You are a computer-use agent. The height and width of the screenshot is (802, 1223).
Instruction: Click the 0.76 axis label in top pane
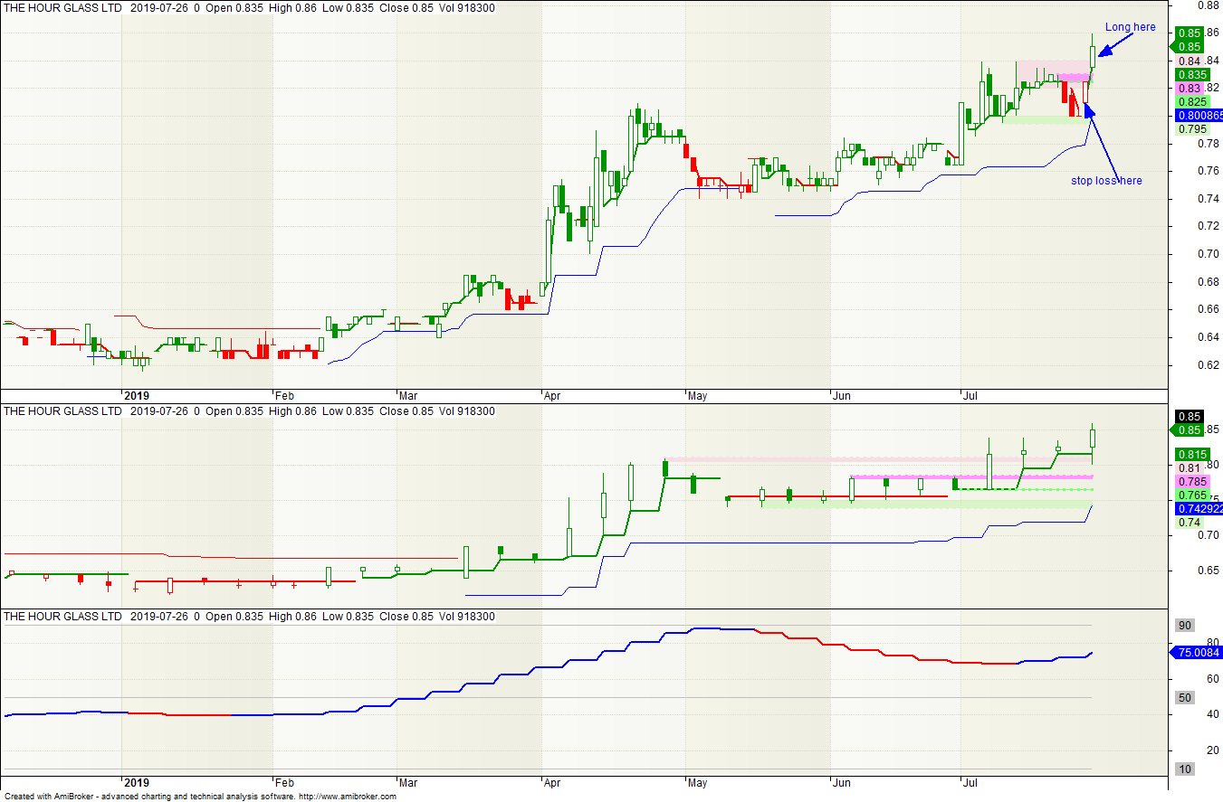(1209, 171)
